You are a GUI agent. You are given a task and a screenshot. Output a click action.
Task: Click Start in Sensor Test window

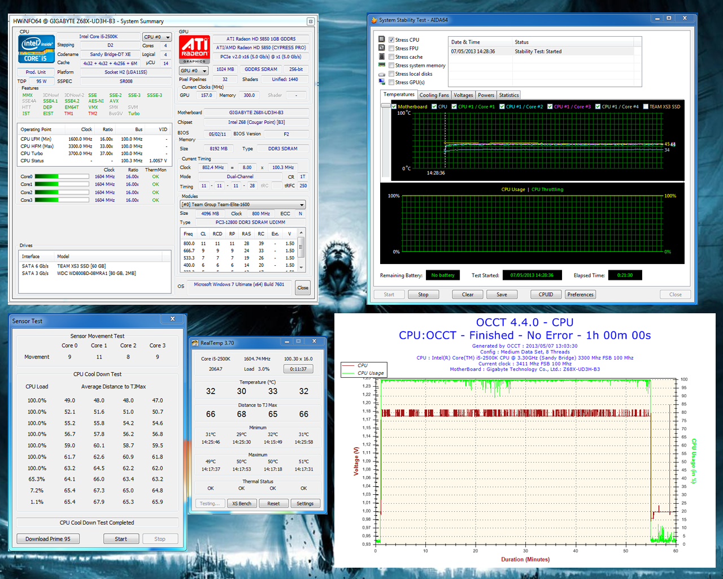pyautogui.click(x=121, y=539)
